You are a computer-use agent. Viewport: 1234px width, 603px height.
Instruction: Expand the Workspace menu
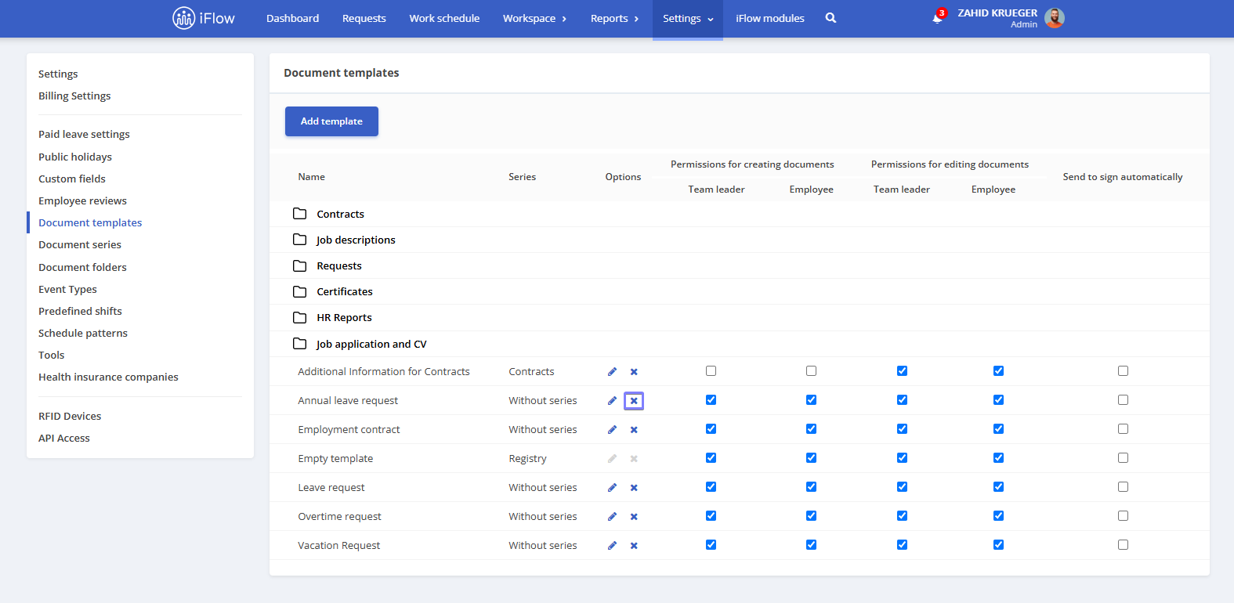(534, 19)
